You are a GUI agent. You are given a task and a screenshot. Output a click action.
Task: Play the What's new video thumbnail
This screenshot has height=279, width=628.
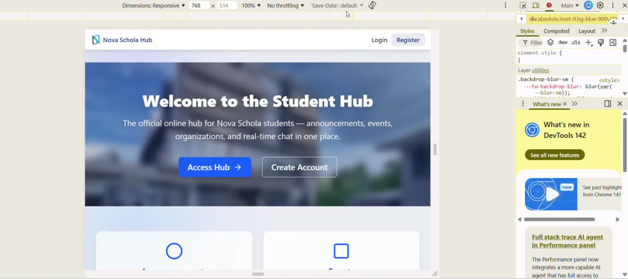pos(551,194)
